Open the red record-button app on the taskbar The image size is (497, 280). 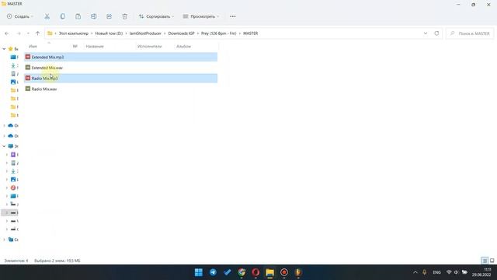(284, 272)
